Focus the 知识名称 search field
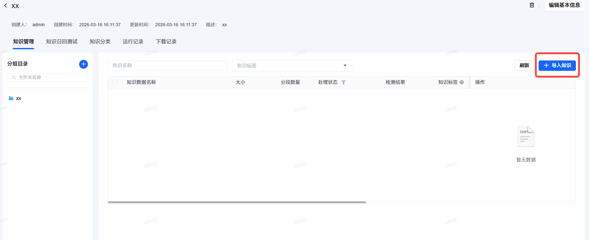The height and width of the screenshot is (240, 589). 168,65
